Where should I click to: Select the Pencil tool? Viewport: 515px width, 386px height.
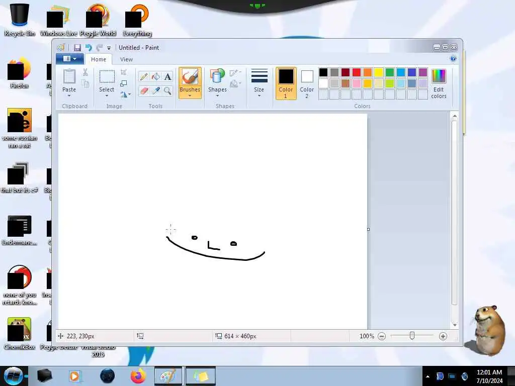coord(143,77)
